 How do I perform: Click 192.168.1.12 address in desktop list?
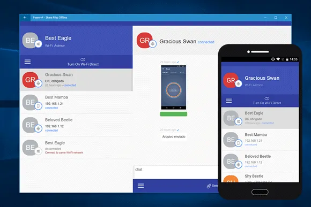coord(54,126)
